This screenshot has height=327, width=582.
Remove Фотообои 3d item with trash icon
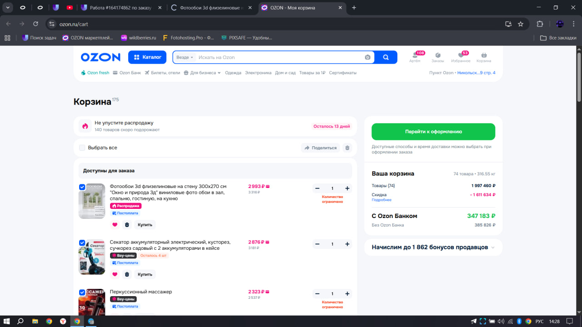pyautogui.click(x=127, y=224)
